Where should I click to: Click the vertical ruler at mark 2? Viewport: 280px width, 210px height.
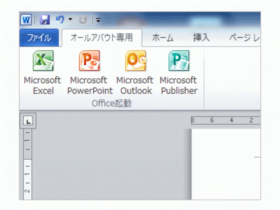point(27,191)
